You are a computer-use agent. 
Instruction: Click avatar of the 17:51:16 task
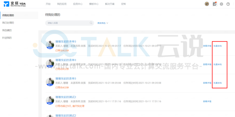click(x=50, y=100)
